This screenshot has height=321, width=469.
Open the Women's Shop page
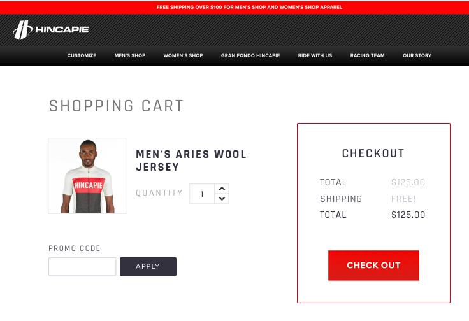click(x=183, y=55)
